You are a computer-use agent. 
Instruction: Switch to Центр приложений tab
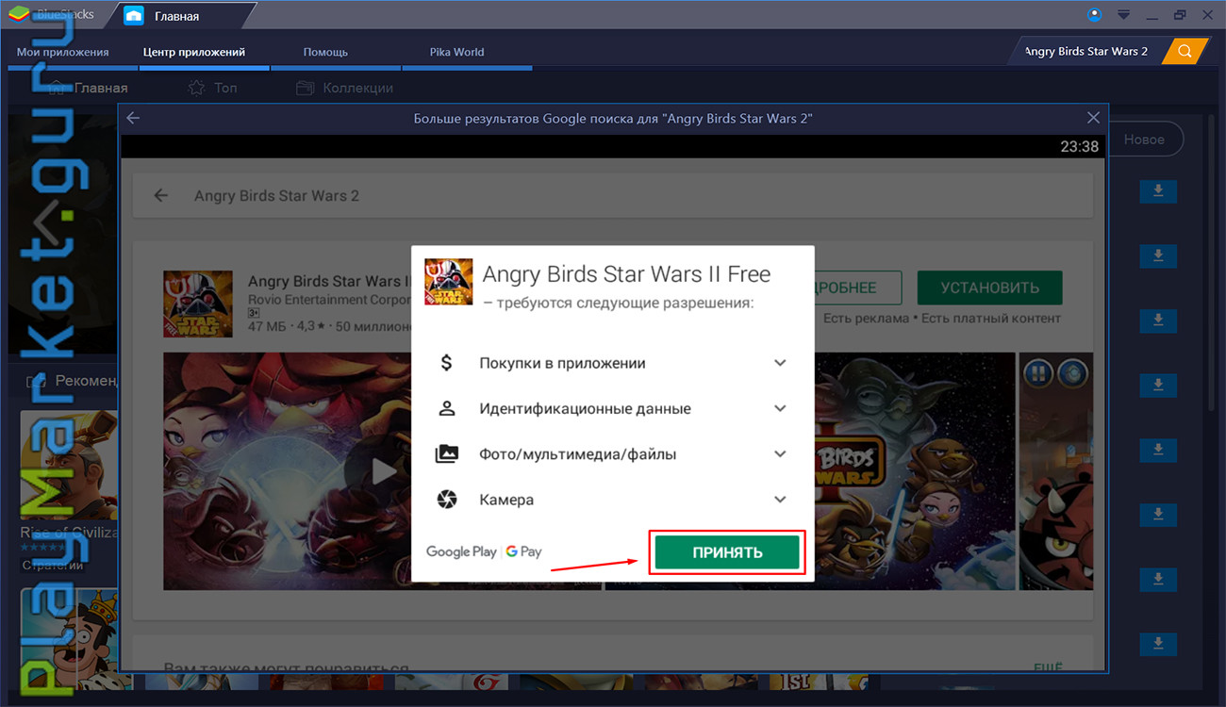pos(194,52)
